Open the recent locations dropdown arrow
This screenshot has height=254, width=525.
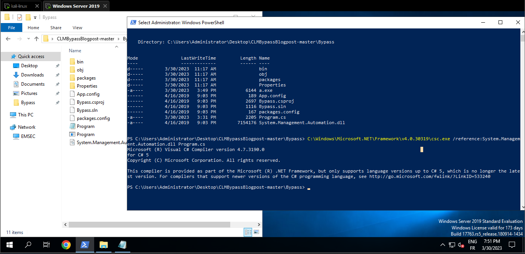(x=28, y=39)
